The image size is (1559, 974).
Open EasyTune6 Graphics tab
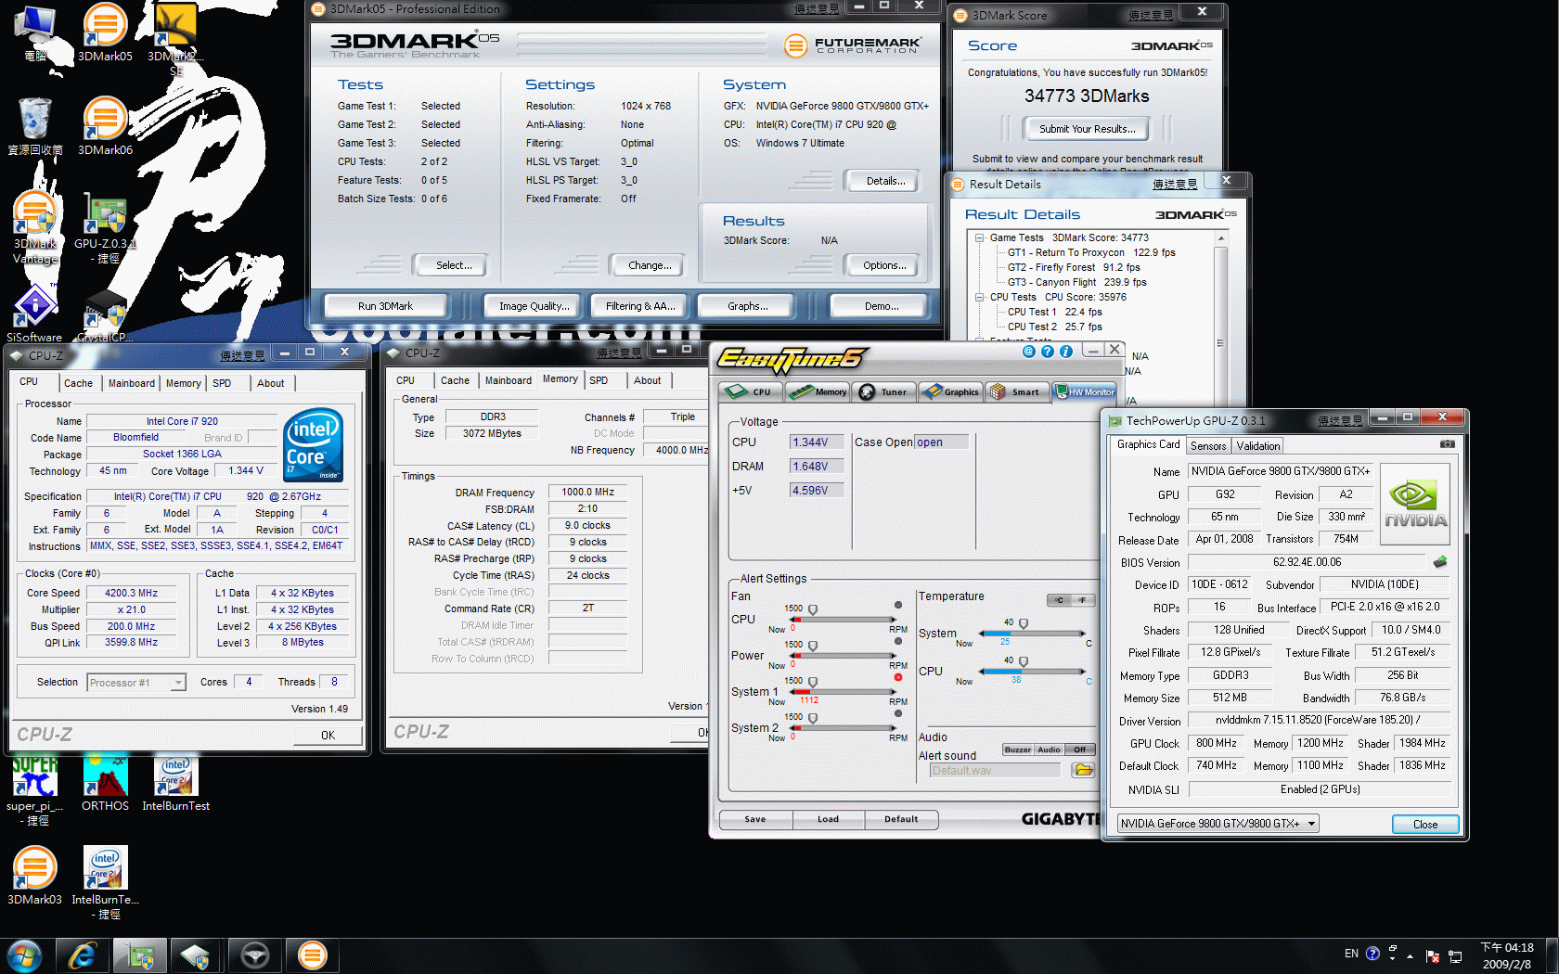click(951, 391)
